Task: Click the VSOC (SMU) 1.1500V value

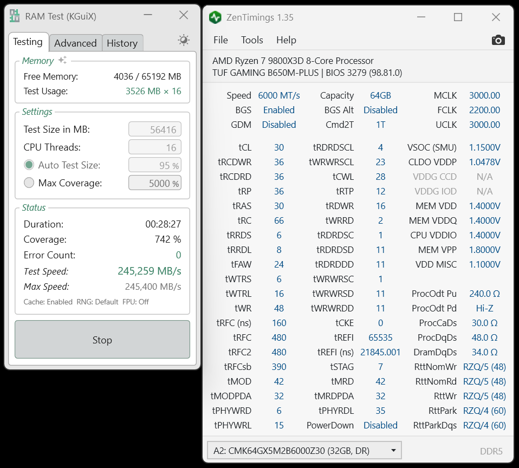Action: (x=484, y=147)
